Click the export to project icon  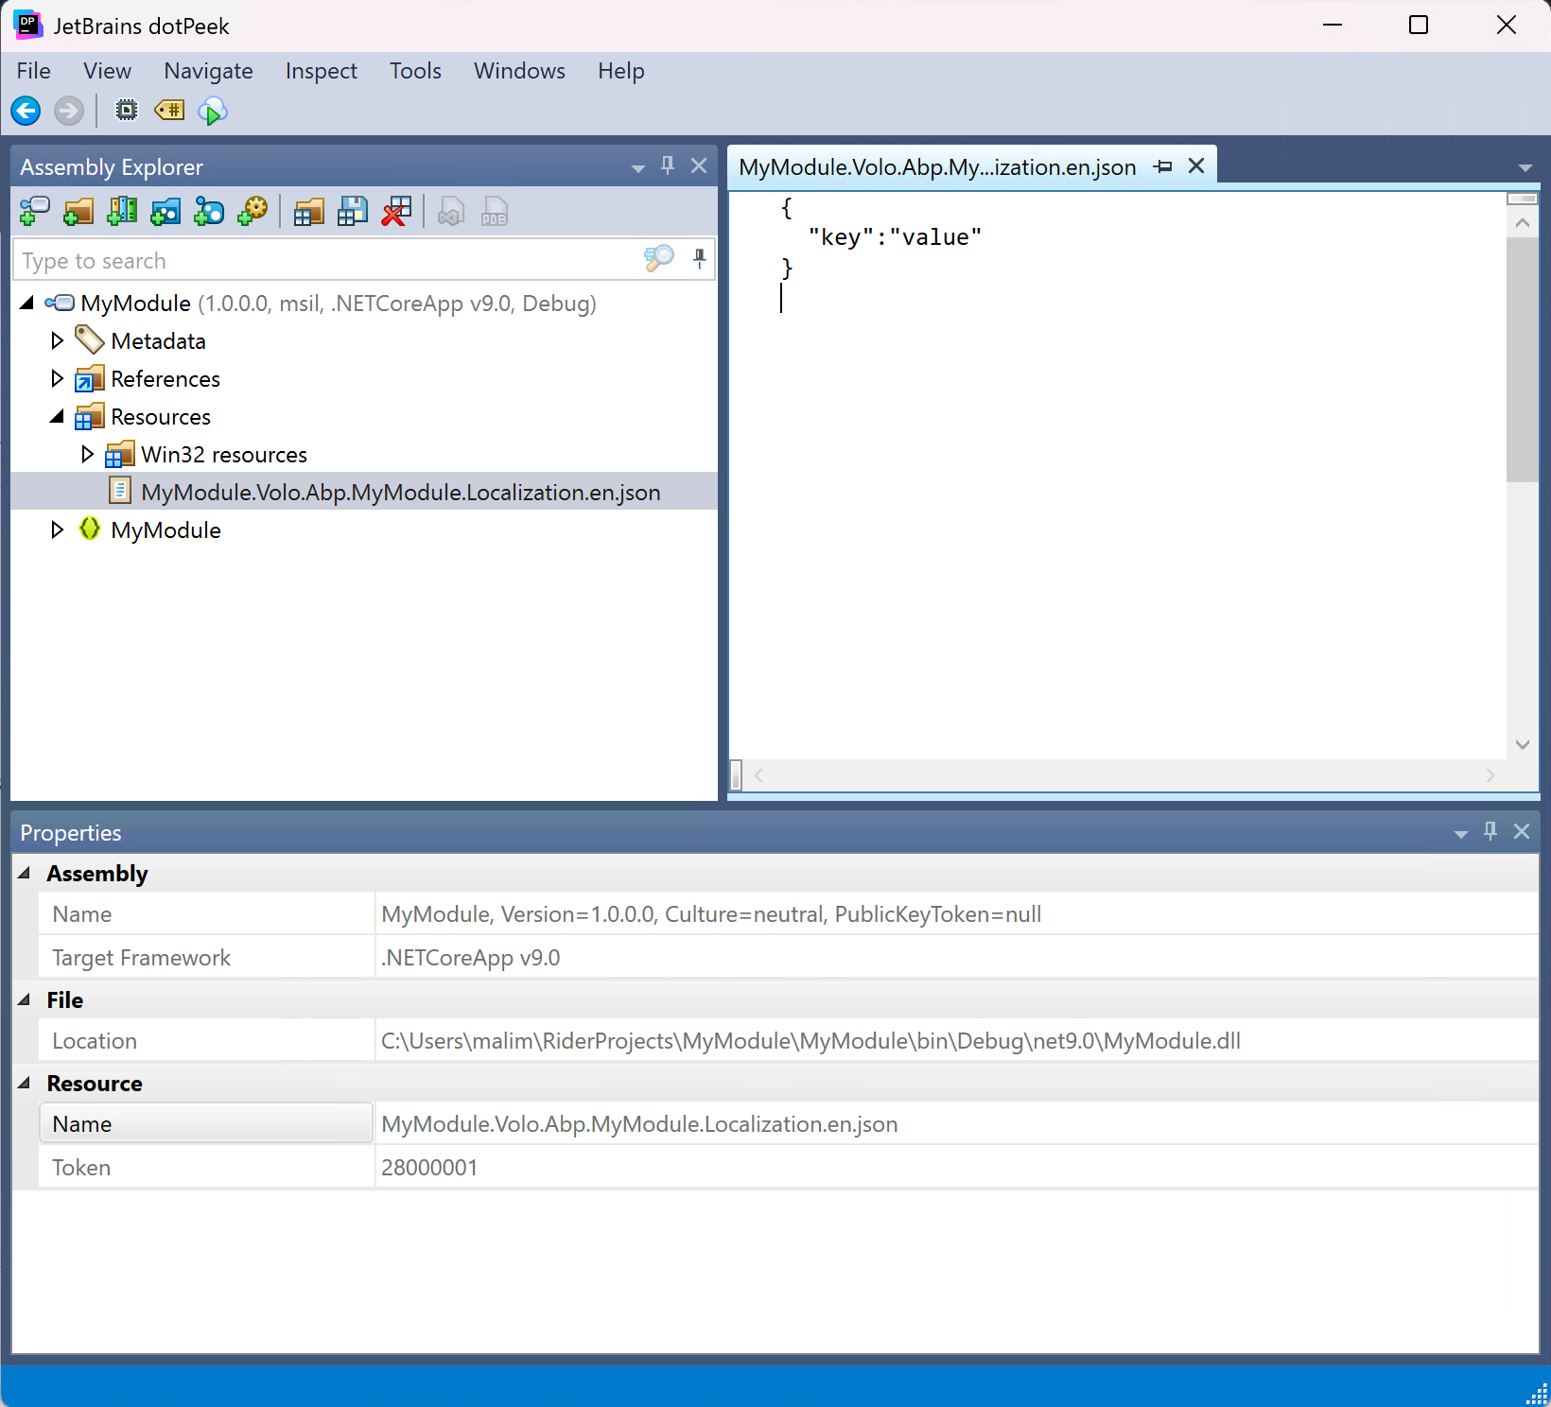pos(451,211)
